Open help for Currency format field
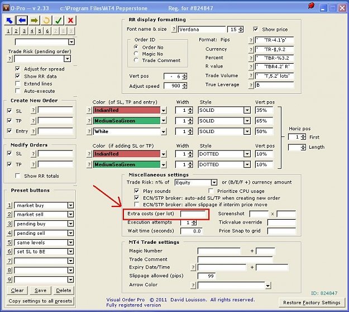This screenshot has width=349, height=312. (251, 49)
